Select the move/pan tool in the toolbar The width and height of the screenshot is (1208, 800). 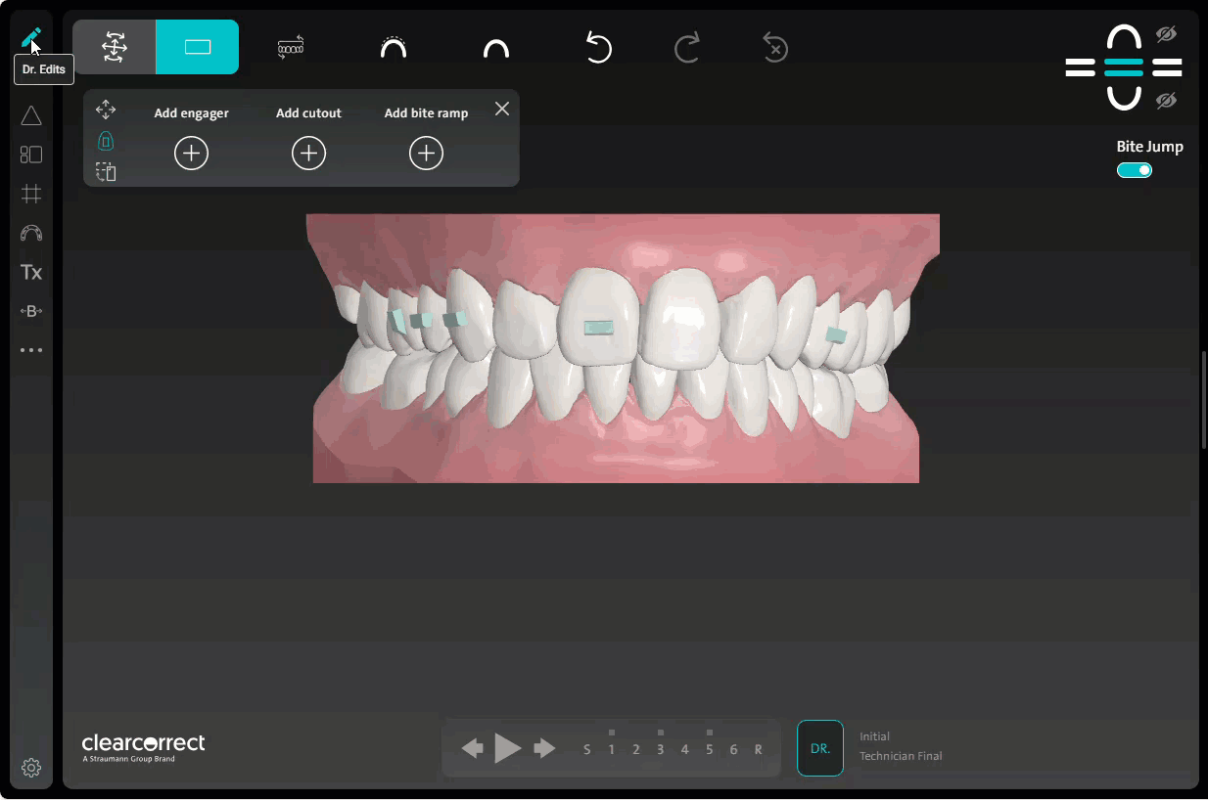click(114, 46)
